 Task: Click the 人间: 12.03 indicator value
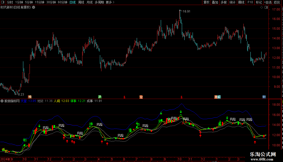pos(61,101)
